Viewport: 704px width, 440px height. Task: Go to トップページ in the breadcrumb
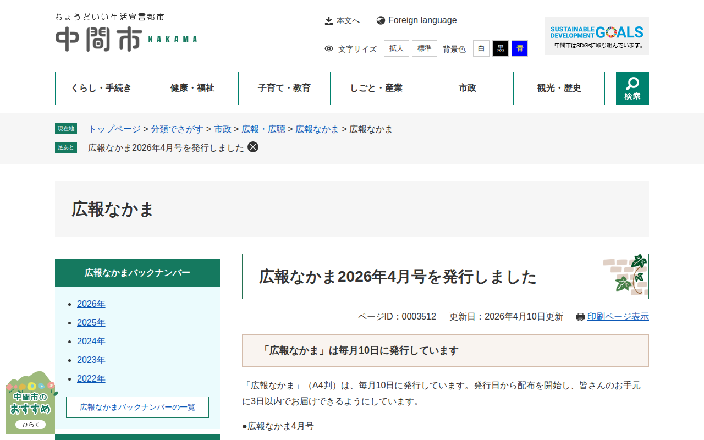[114, 129]
